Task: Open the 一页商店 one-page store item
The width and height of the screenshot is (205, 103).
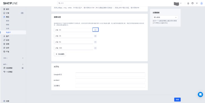Action: 8,72
